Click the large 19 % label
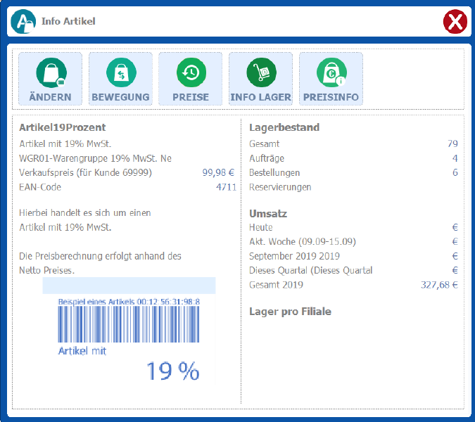 (172, 371)
